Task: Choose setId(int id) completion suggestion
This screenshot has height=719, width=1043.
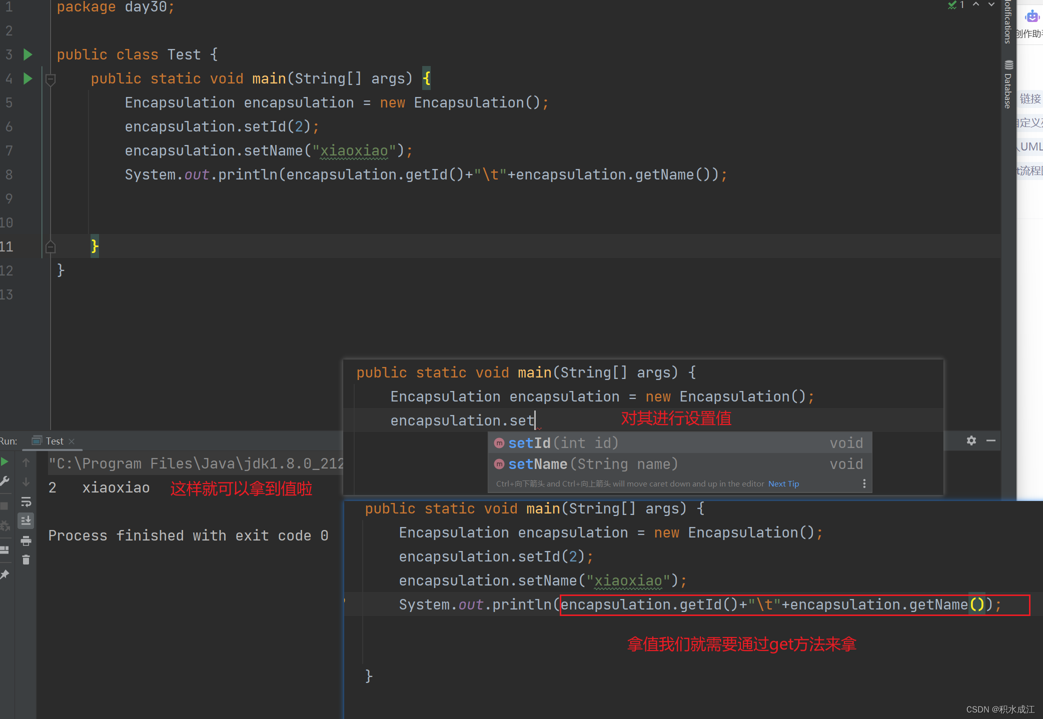Action: click(679, 443)
